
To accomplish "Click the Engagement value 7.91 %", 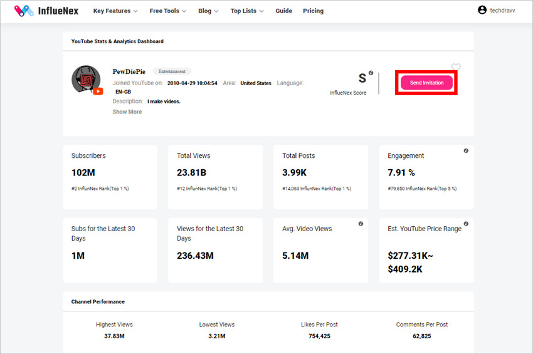I will [401, 172].
